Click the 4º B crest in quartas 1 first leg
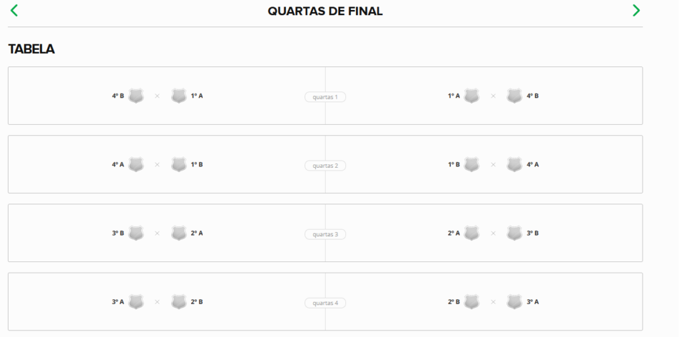Viewport: 679px width, 337px height. click(x=136, y=96)
